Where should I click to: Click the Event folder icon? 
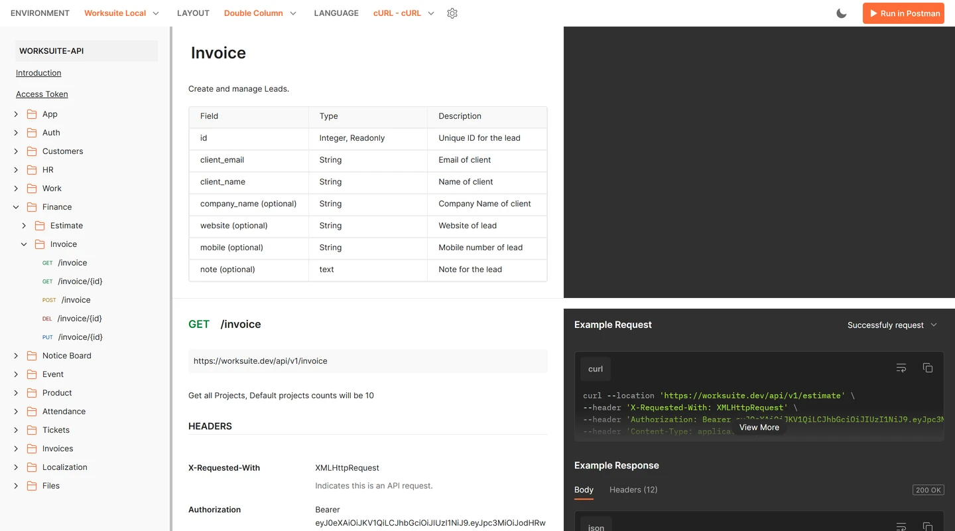32,374
